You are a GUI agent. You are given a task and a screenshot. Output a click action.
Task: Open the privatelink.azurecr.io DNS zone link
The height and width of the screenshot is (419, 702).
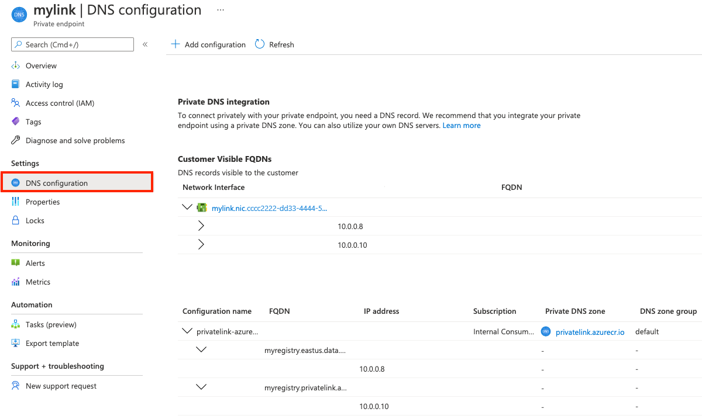pyautogui.click(x=591, y=331)
